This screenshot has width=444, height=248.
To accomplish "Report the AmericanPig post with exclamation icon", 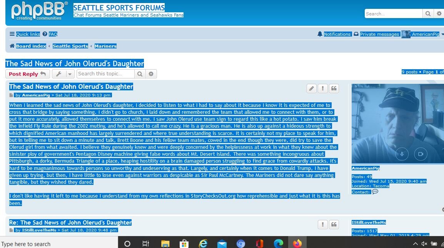I will click(x=322, y=88).
